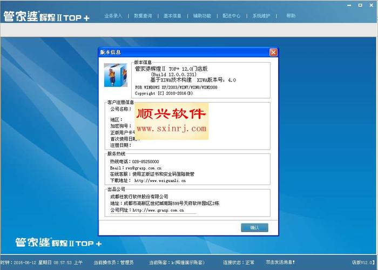Open the company website http://www.grasp.com.cn
The image size is (378, 270).
[158, 210]
